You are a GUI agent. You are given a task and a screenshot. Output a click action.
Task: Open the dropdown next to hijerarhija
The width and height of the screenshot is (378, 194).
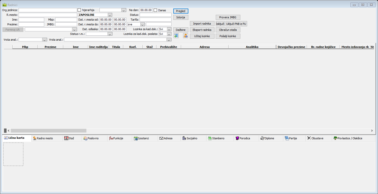[x=124, y=10]
